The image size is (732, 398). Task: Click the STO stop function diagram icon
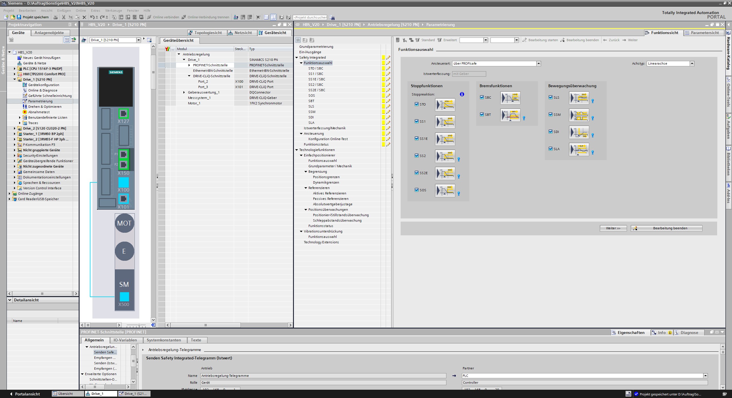pos(445,105)
